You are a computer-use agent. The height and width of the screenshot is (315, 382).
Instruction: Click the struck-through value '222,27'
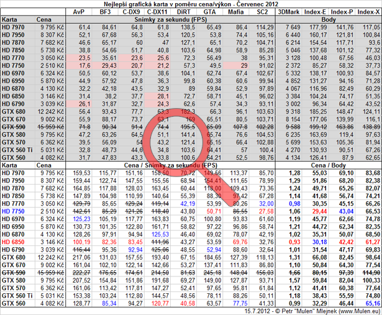81,273
